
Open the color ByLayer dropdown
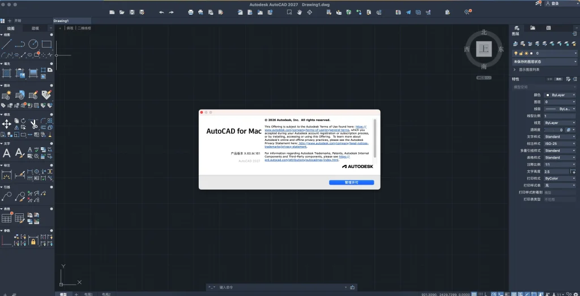[x=560, y=95]
